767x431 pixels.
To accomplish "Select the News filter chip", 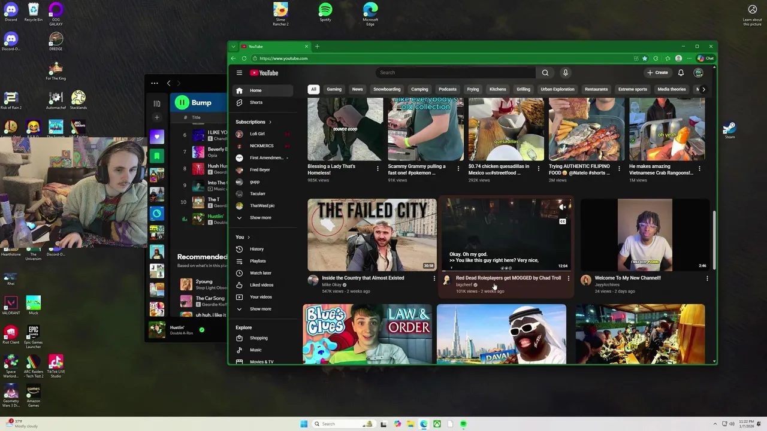I will coord(358,89).
